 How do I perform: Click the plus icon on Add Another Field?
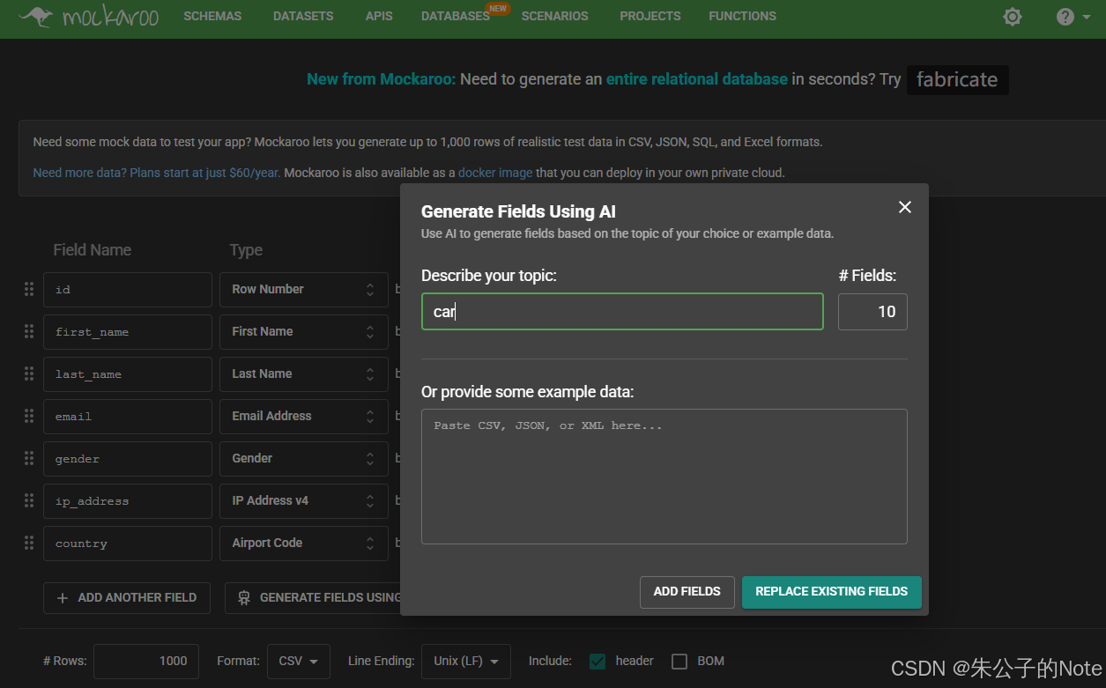tap(63, 598)
